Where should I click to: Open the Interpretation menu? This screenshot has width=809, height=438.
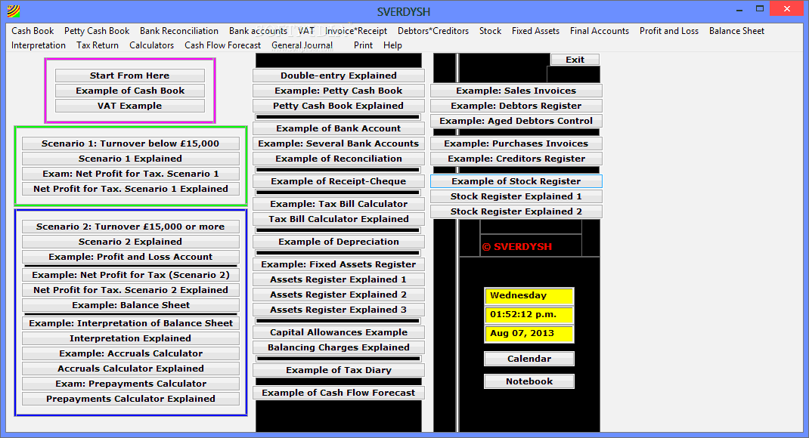[x=38, y=45]
